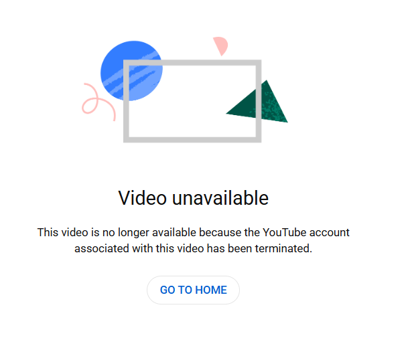This screenshot has width=402, height=352.
Task: Click the gray rectangular frame border
Action: click(192, 63)
